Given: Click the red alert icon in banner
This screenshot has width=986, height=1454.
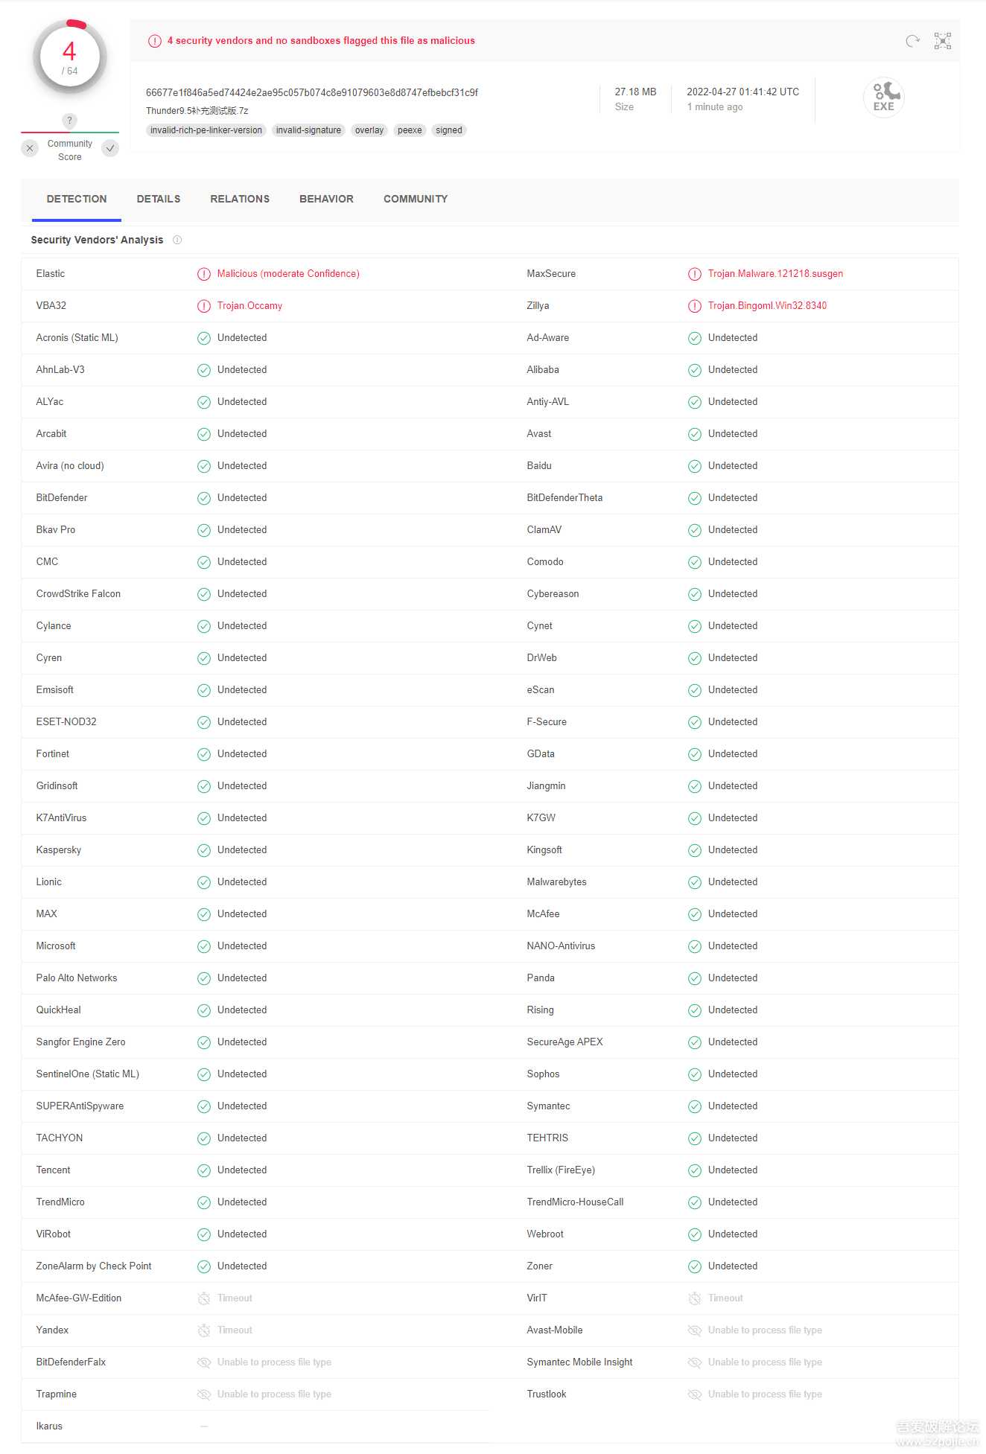Looking at the screenshot, I should (x=154, y=41).
